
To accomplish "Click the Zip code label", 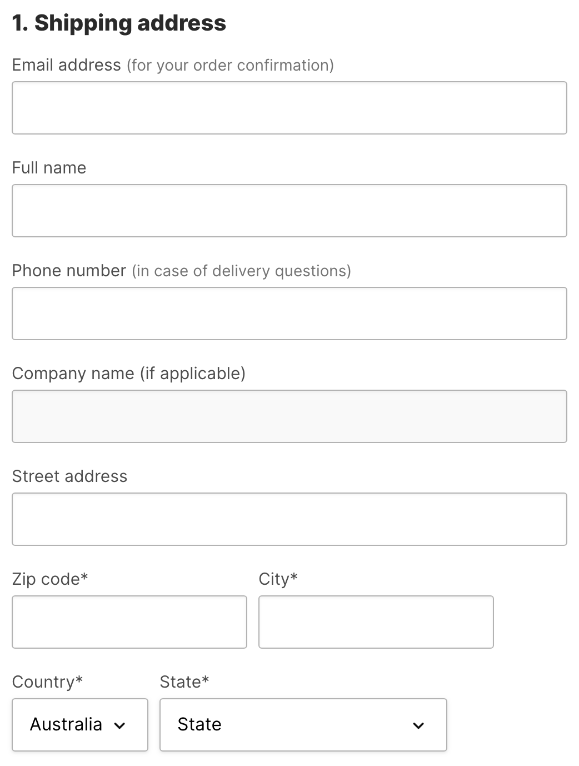I will click(50, 579).
